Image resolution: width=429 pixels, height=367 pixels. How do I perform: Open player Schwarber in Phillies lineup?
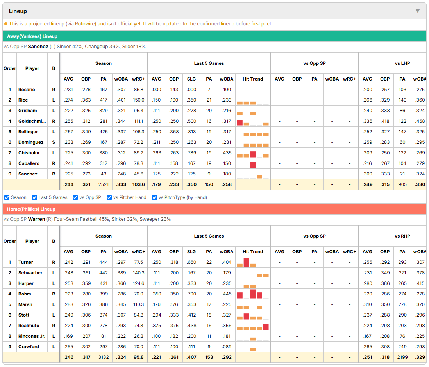pyautogui.click(x=30, y=273)
